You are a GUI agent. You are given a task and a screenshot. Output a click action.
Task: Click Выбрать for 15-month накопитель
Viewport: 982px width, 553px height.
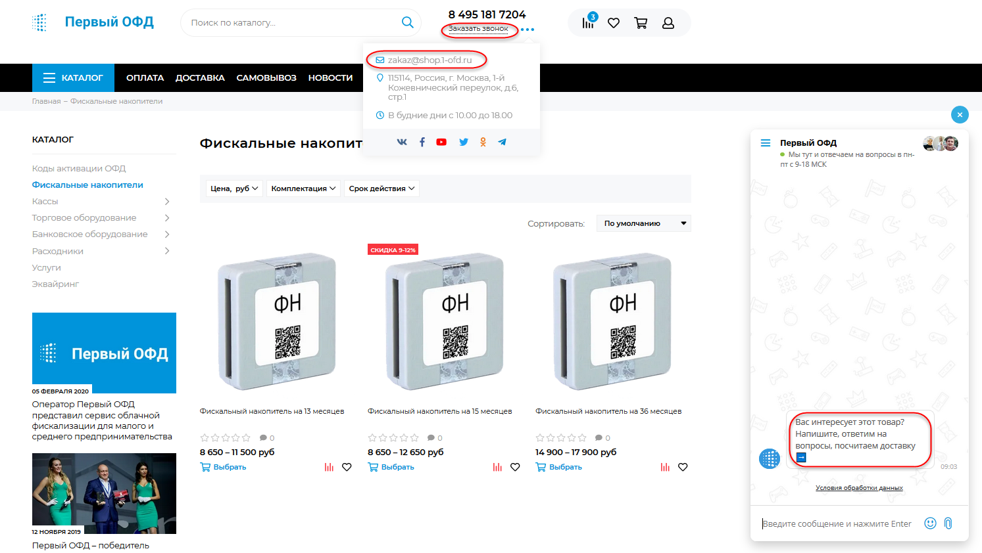tap(391, 467)
